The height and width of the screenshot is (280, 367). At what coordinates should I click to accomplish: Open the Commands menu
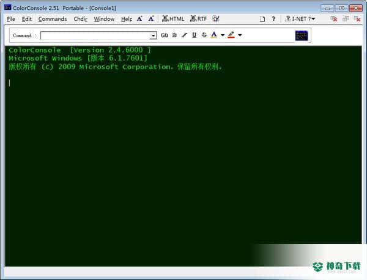[x=53, y=19]
